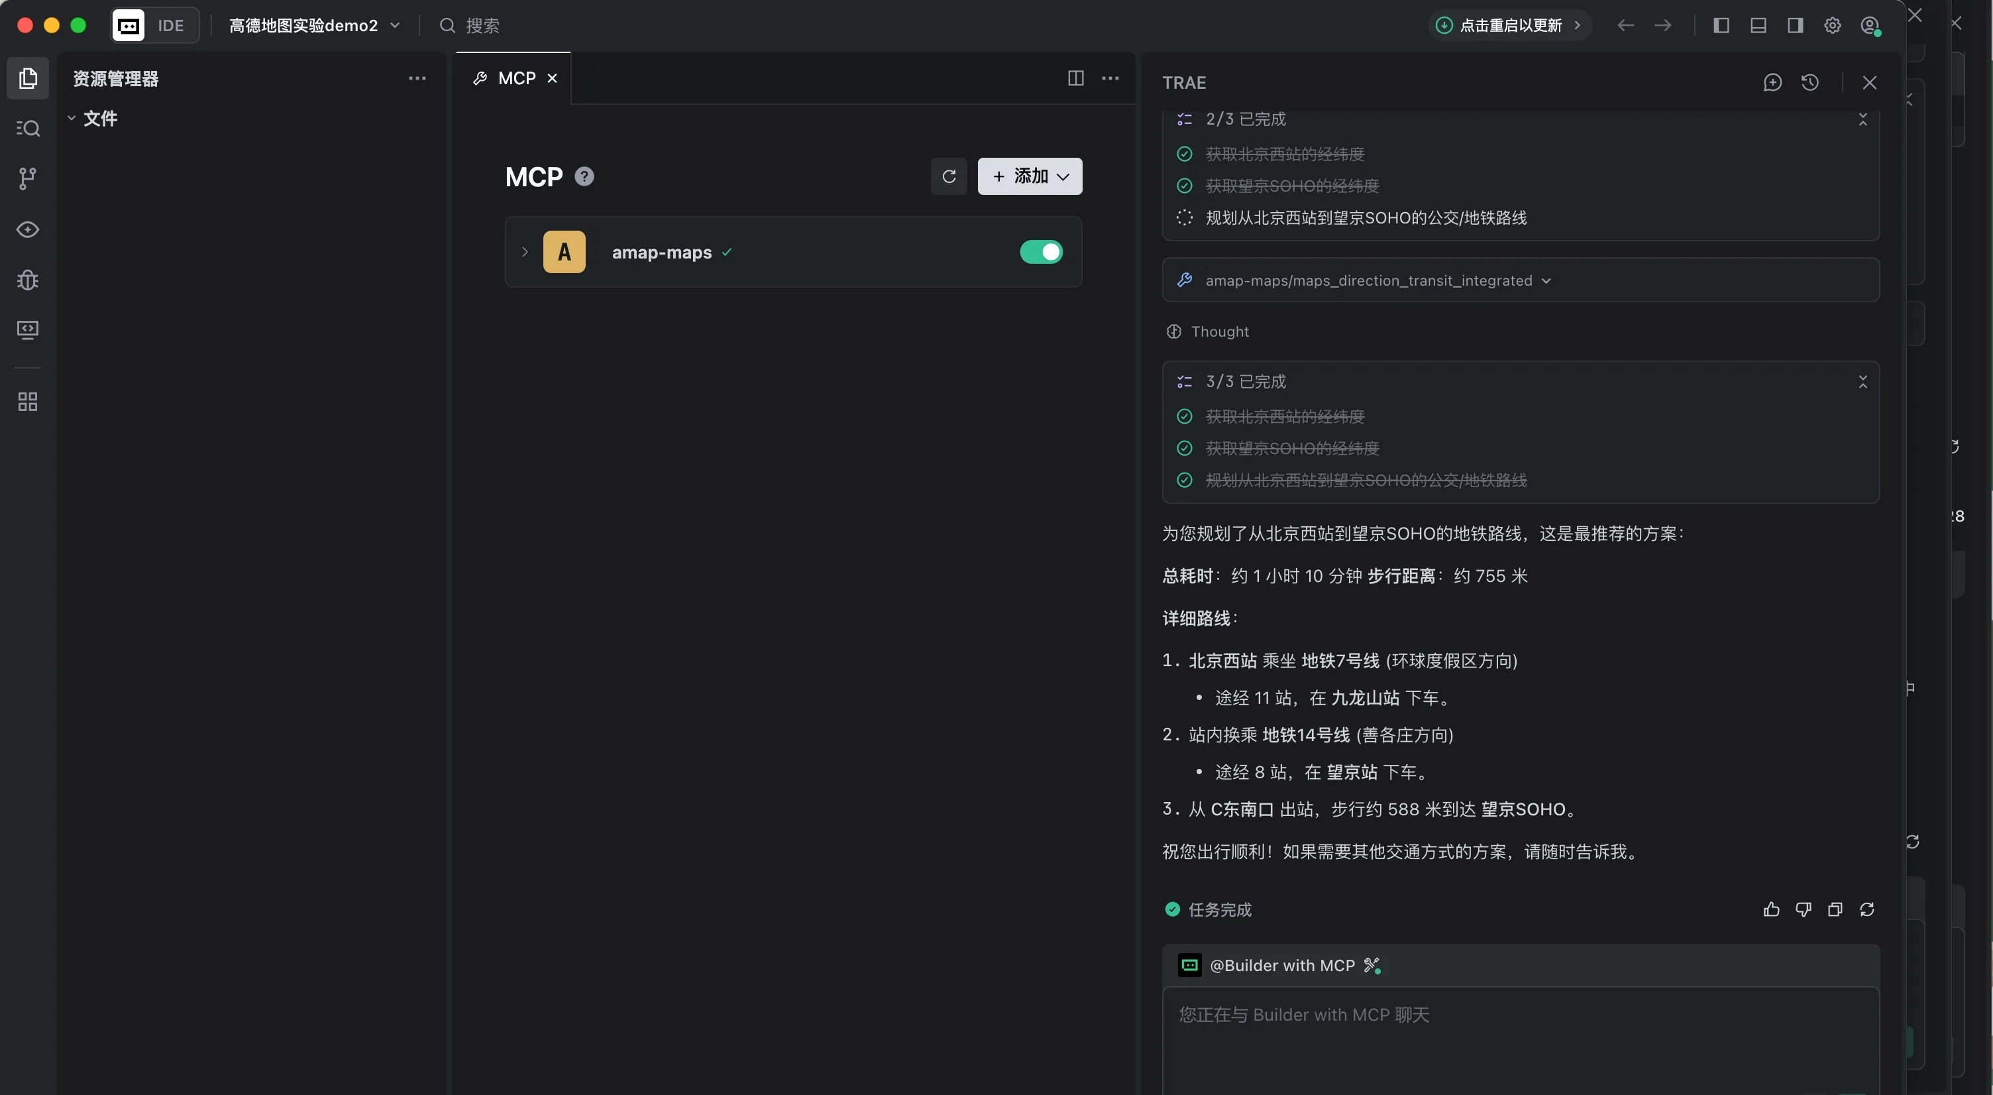The width and height of the screenshot is (1993, 1095).
Task: Start a new chat in the TRAE panel
Action: tap(1772, 83)
